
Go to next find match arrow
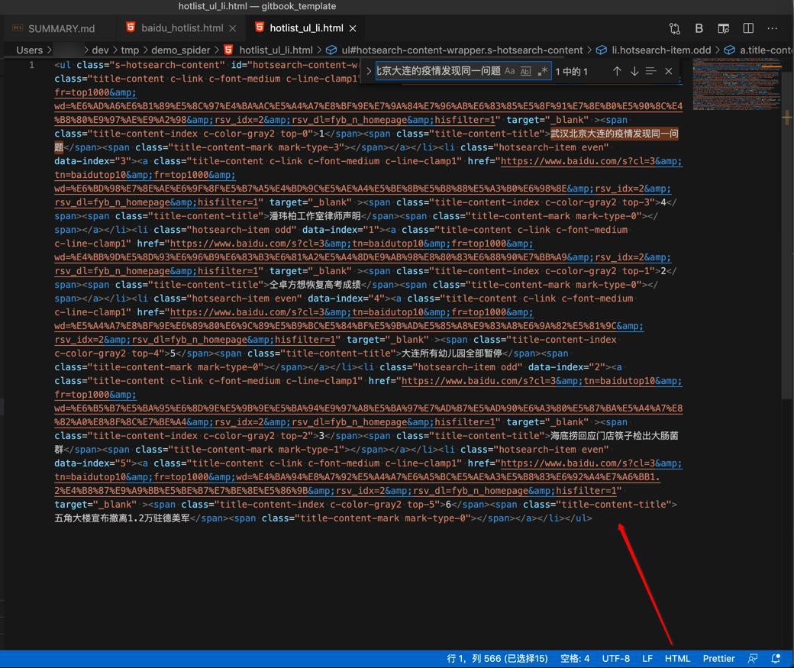pyautogui.click(x=634, y=72)
